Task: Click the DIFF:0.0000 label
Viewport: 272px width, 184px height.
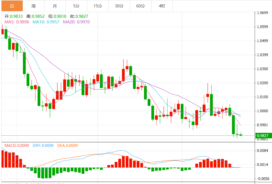Action: coord(43,145)
